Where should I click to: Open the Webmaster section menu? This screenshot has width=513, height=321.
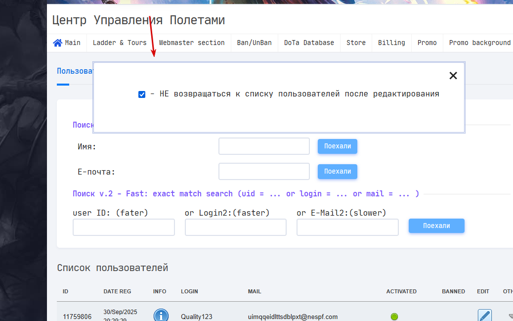tap(192, 43)
